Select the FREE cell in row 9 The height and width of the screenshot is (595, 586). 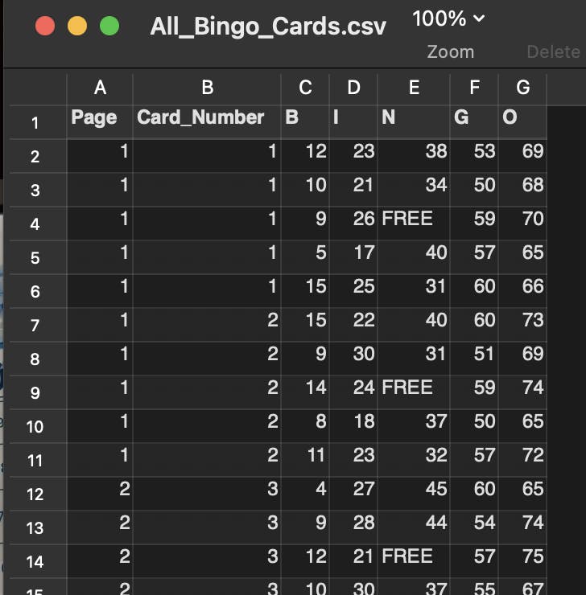click(414, 388)
